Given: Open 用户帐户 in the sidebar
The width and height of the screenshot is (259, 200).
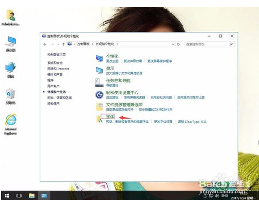Looking at the screenshot, I should pos(54,86).
